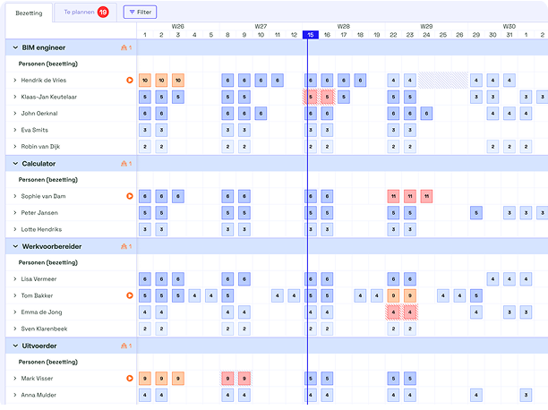This screenshot has width=548, height=410.
Task: Open Mark Visser red 9 block on day 8
Action: 227,378
